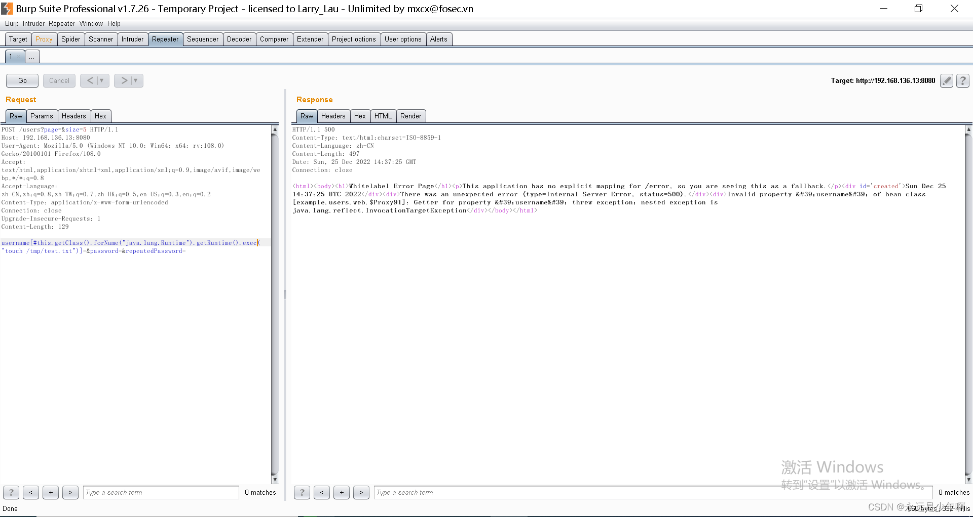Show request Raw view
The width and height of the screenshot is (973, 517).
tap(16, 116)
